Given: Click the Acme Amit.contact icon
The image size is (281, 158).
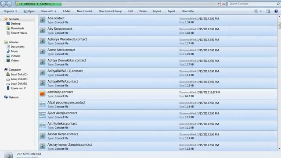Looking at the screenshot, I should point(43,52).
